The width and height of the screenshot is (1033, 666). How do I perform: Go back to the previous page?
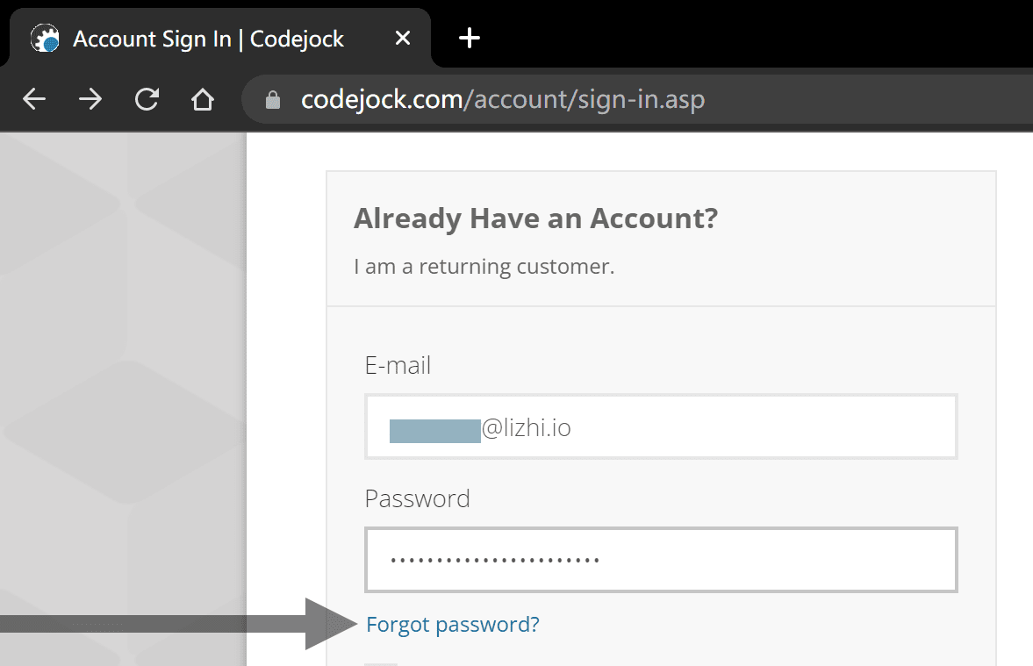click(34, 99)
